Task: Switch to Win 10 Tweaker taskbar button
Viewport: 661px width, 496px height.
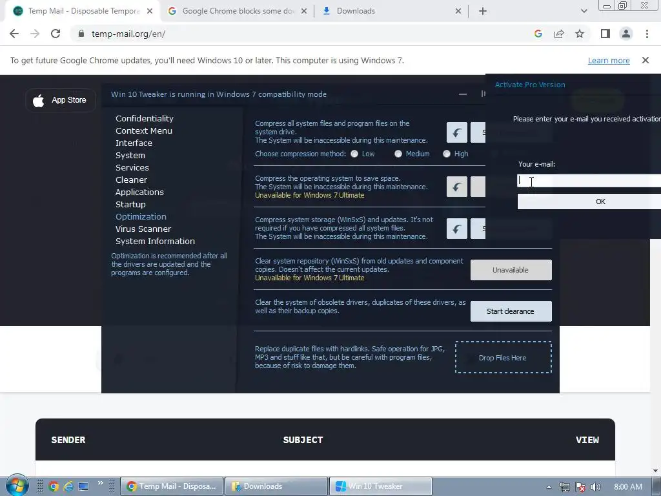Action: 381,486
